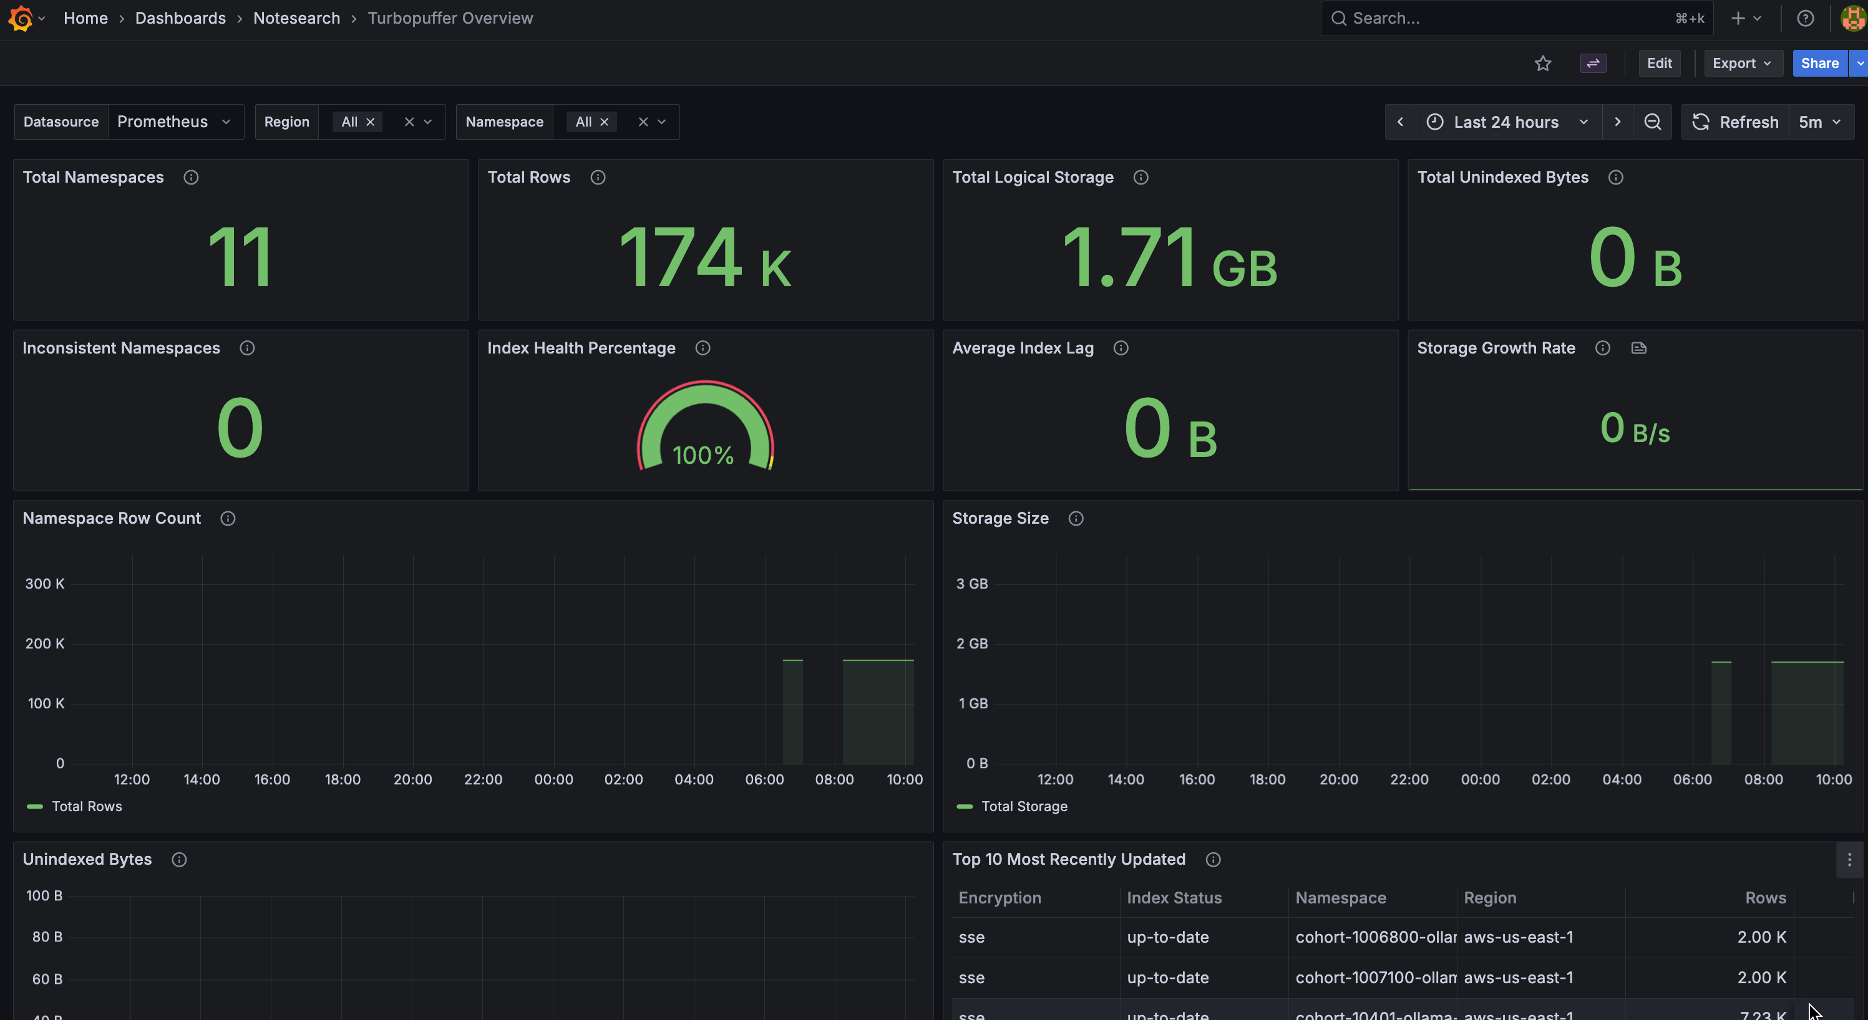Click the blue Share button
The height and width of the screenshot is (1020, 1868).
[1819, 63]
